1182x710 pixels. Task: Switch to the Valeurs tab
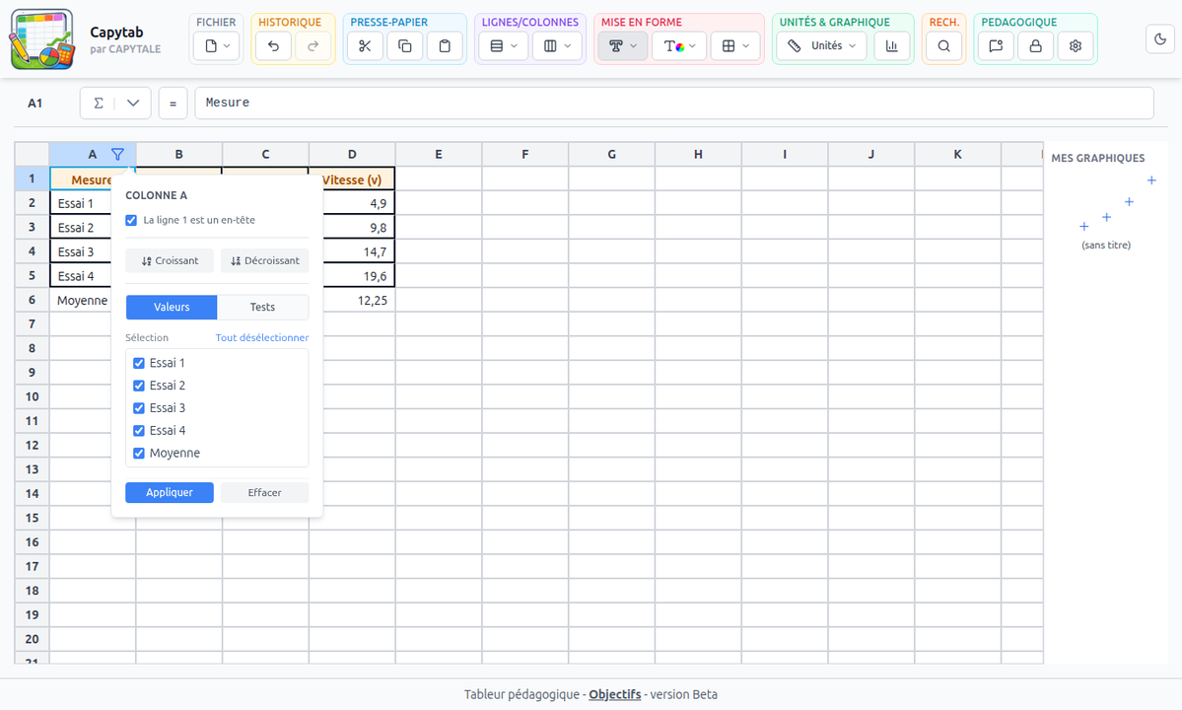[172, 307]
